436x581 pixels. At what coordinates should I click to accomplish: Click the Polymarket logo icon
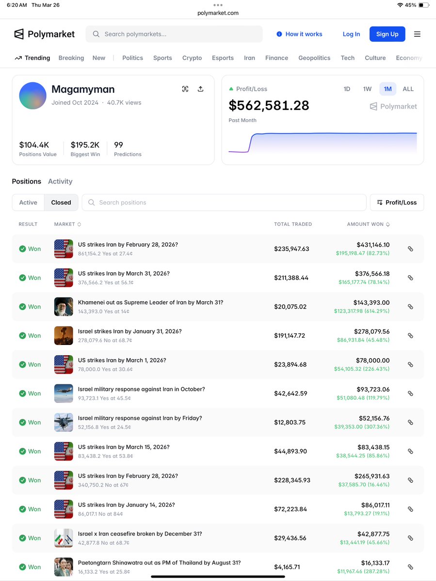(x=19, y=34)
